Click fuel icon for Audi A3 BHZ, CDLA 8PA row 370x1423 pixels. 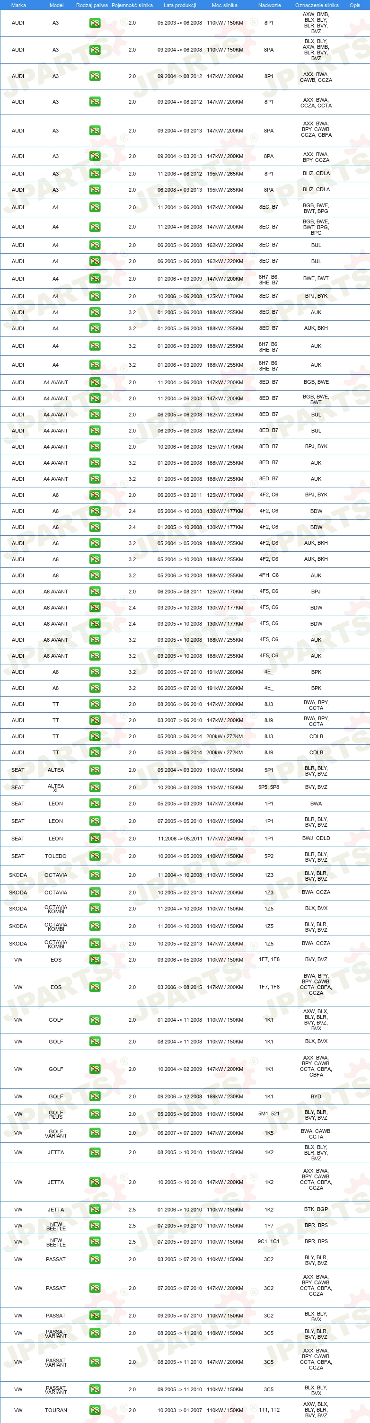[95, 190]
